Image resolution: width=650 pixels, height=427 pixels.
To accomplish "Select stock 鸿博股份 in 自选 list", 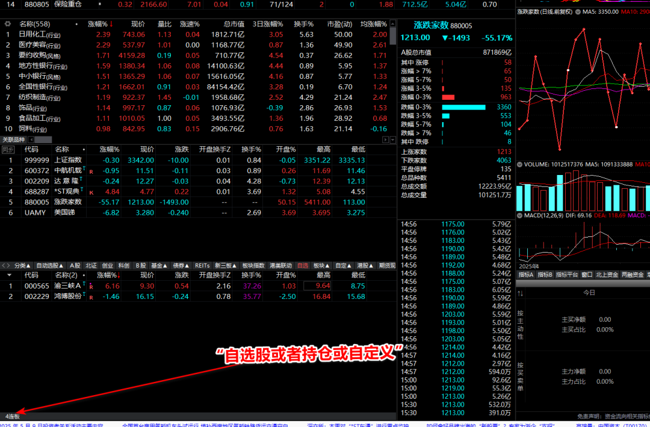I will pos(198,296).
